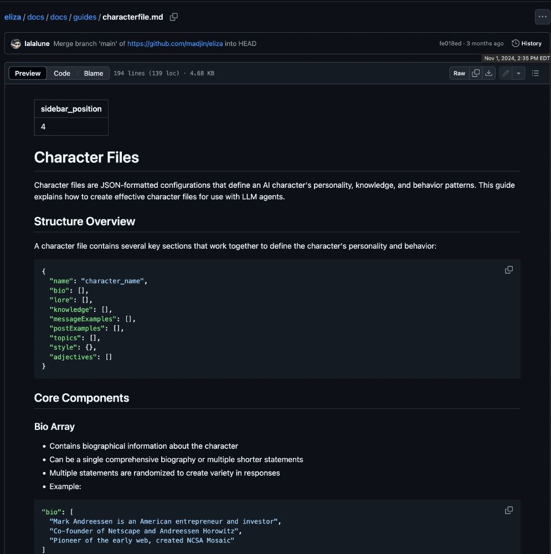Switch to the Blame tab
This screenshot has width=551, height=554.
coord(94,73)
